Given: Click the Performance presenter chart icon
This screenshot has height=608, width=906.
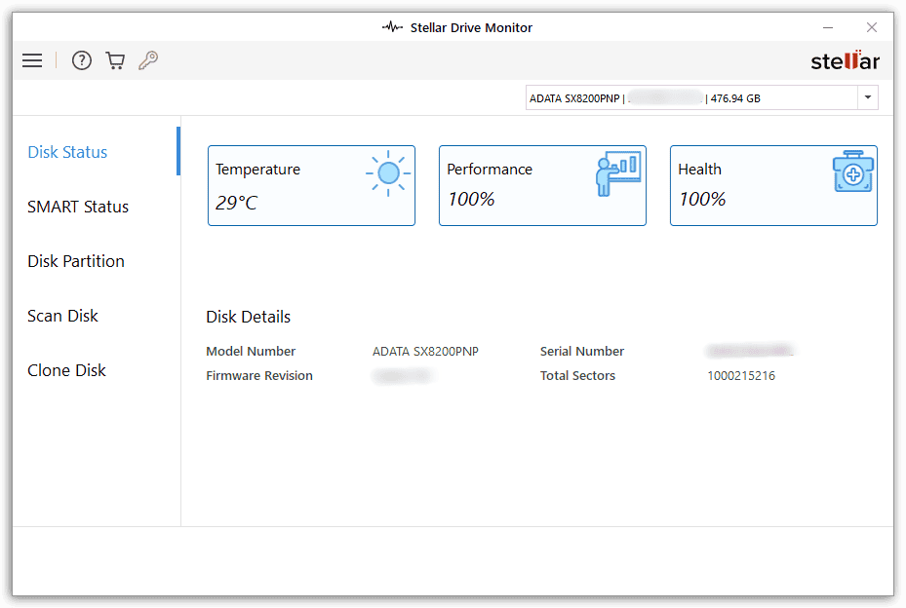Looking at the screenshot, I should [x=618, y=173].
